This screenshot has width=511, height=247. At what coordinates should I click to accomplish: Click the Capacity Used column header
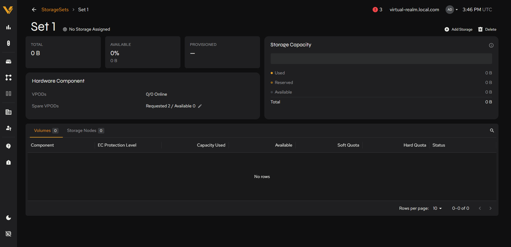click(x=211, y=145)
